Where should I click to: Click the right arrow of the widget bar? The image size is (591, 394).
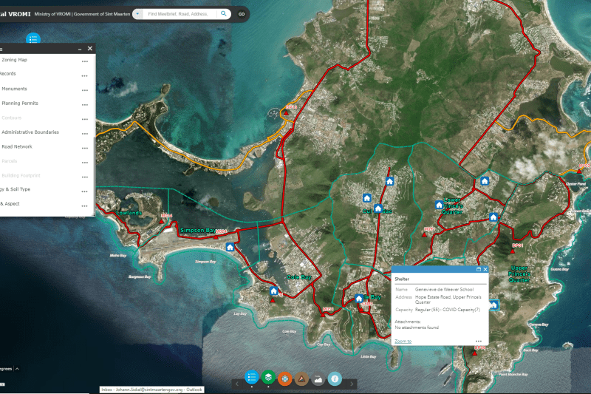pyautogui.click(x=352, y=384)
